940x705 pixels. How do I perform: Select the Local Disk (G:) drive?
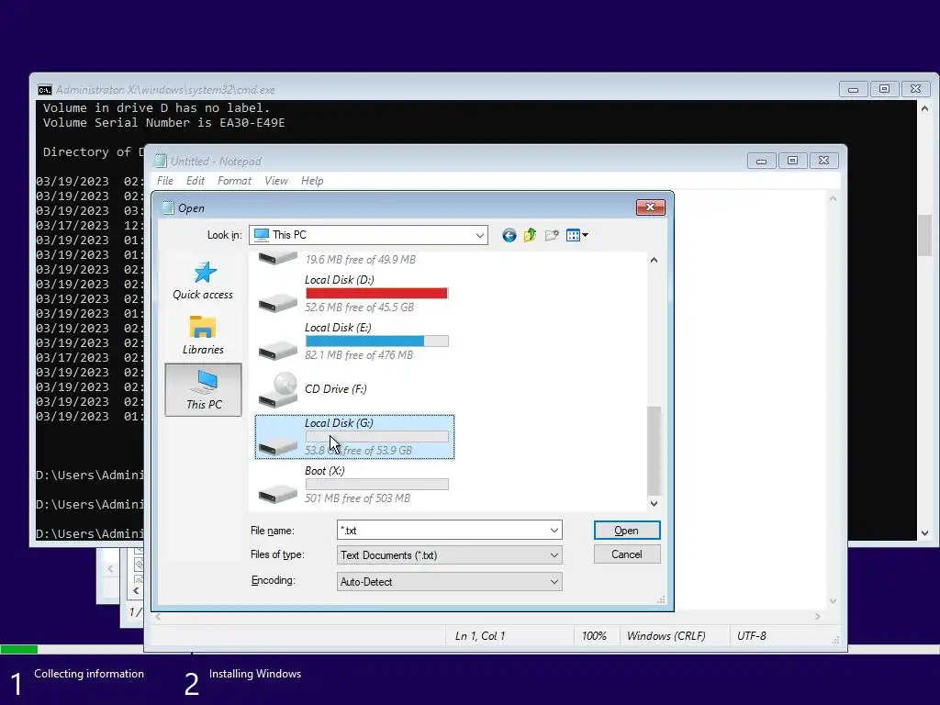[354, 437]
